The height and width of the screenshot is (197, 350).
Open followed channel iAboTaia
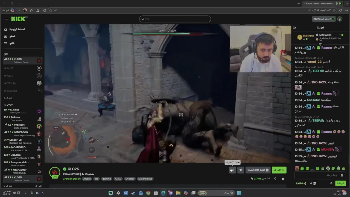(x=23, y=91)
